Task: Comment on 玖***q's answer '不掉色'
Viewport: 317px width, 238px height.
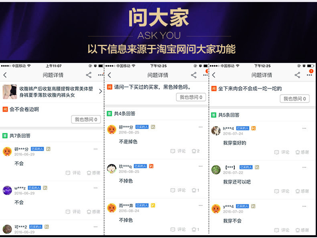Action: click(x=178, y=190)
